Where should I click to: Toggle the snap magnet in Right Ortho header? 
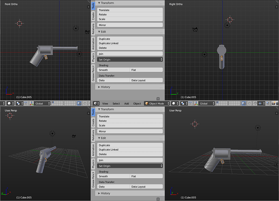point(255,103)
